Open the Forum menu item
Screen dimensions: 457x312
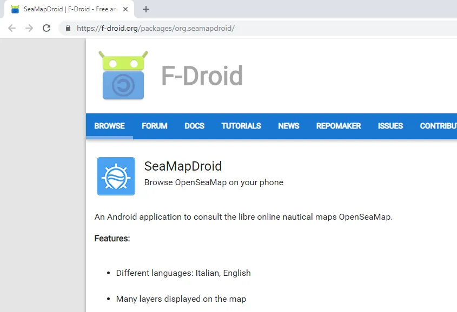point(155,126)
